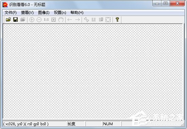Click the coordinates text in status bar

point(26,124)
